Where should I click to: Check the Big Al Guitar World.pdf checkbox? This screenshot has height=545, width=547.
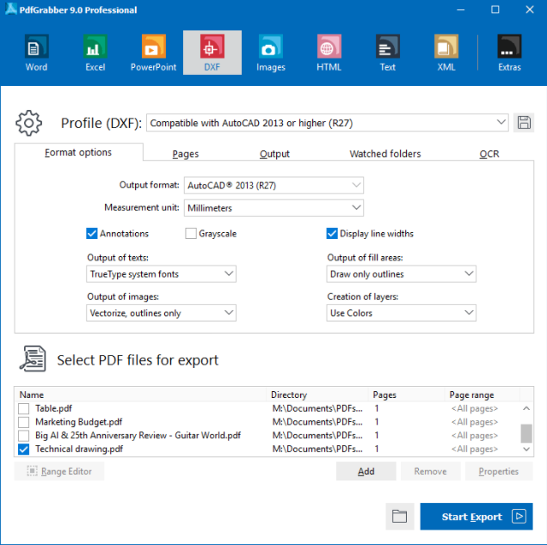(24, 436)
